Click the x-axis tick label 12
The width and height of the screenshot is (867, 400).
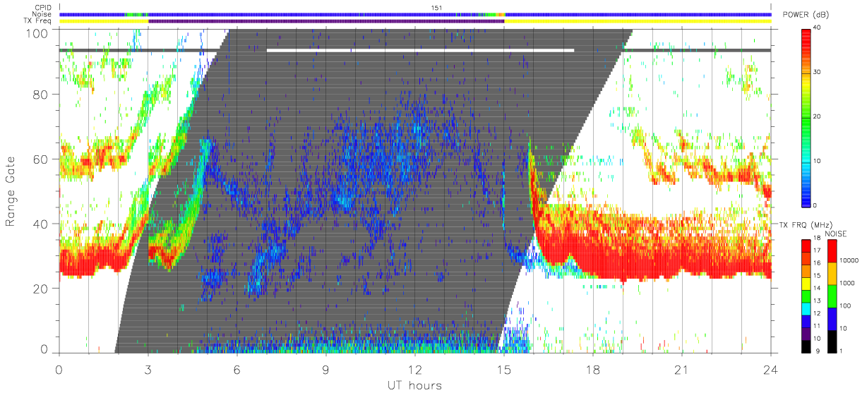click(x=415, y=370)
